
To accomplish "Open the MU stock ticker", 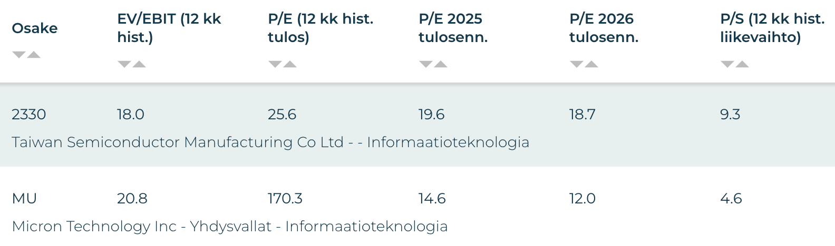I will (x=24, y=198).
